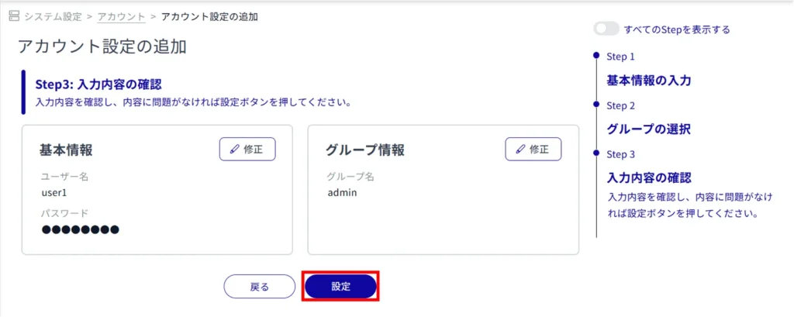This screenshot has height=317, width=794.
Task: Click the Step 2 timeline dot
Action: 595,104
